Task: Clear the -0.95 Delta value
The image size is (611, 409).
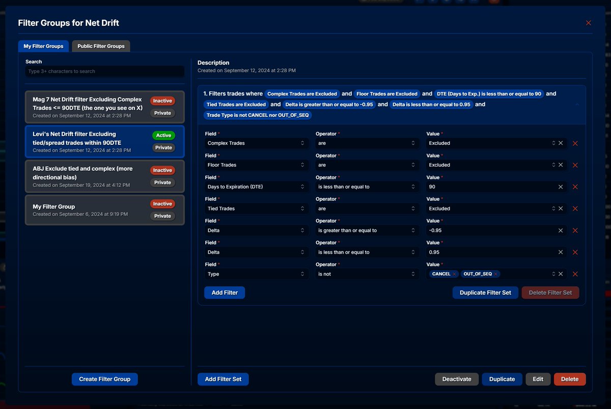Action: pyautogui.click(x=561, y=231)
